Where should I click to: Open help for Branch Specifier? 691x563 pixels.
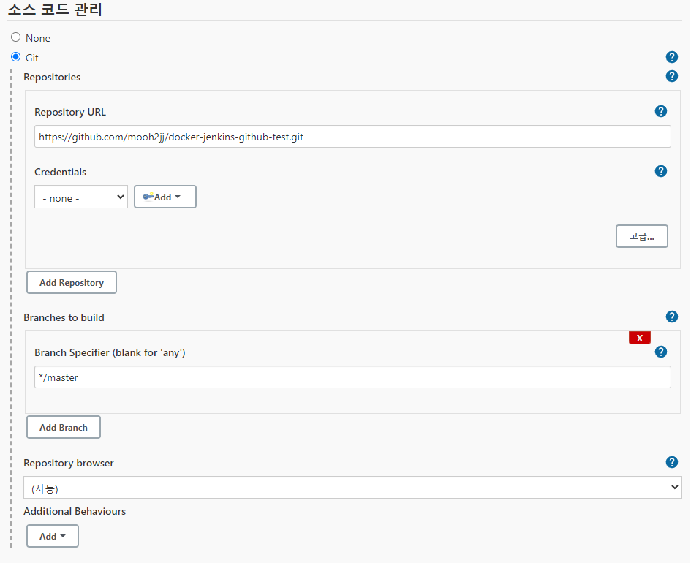tap(660, 352)
